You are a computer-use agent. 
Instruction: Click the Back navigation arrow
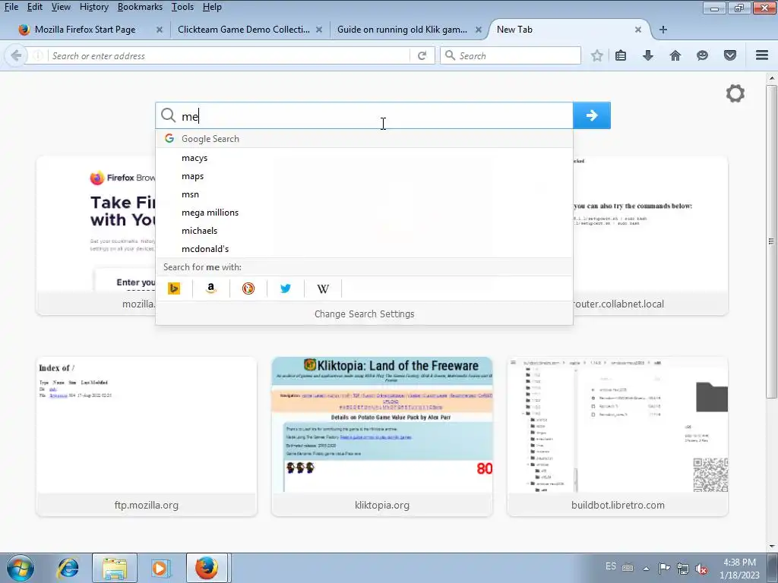(x=16, y=55)
